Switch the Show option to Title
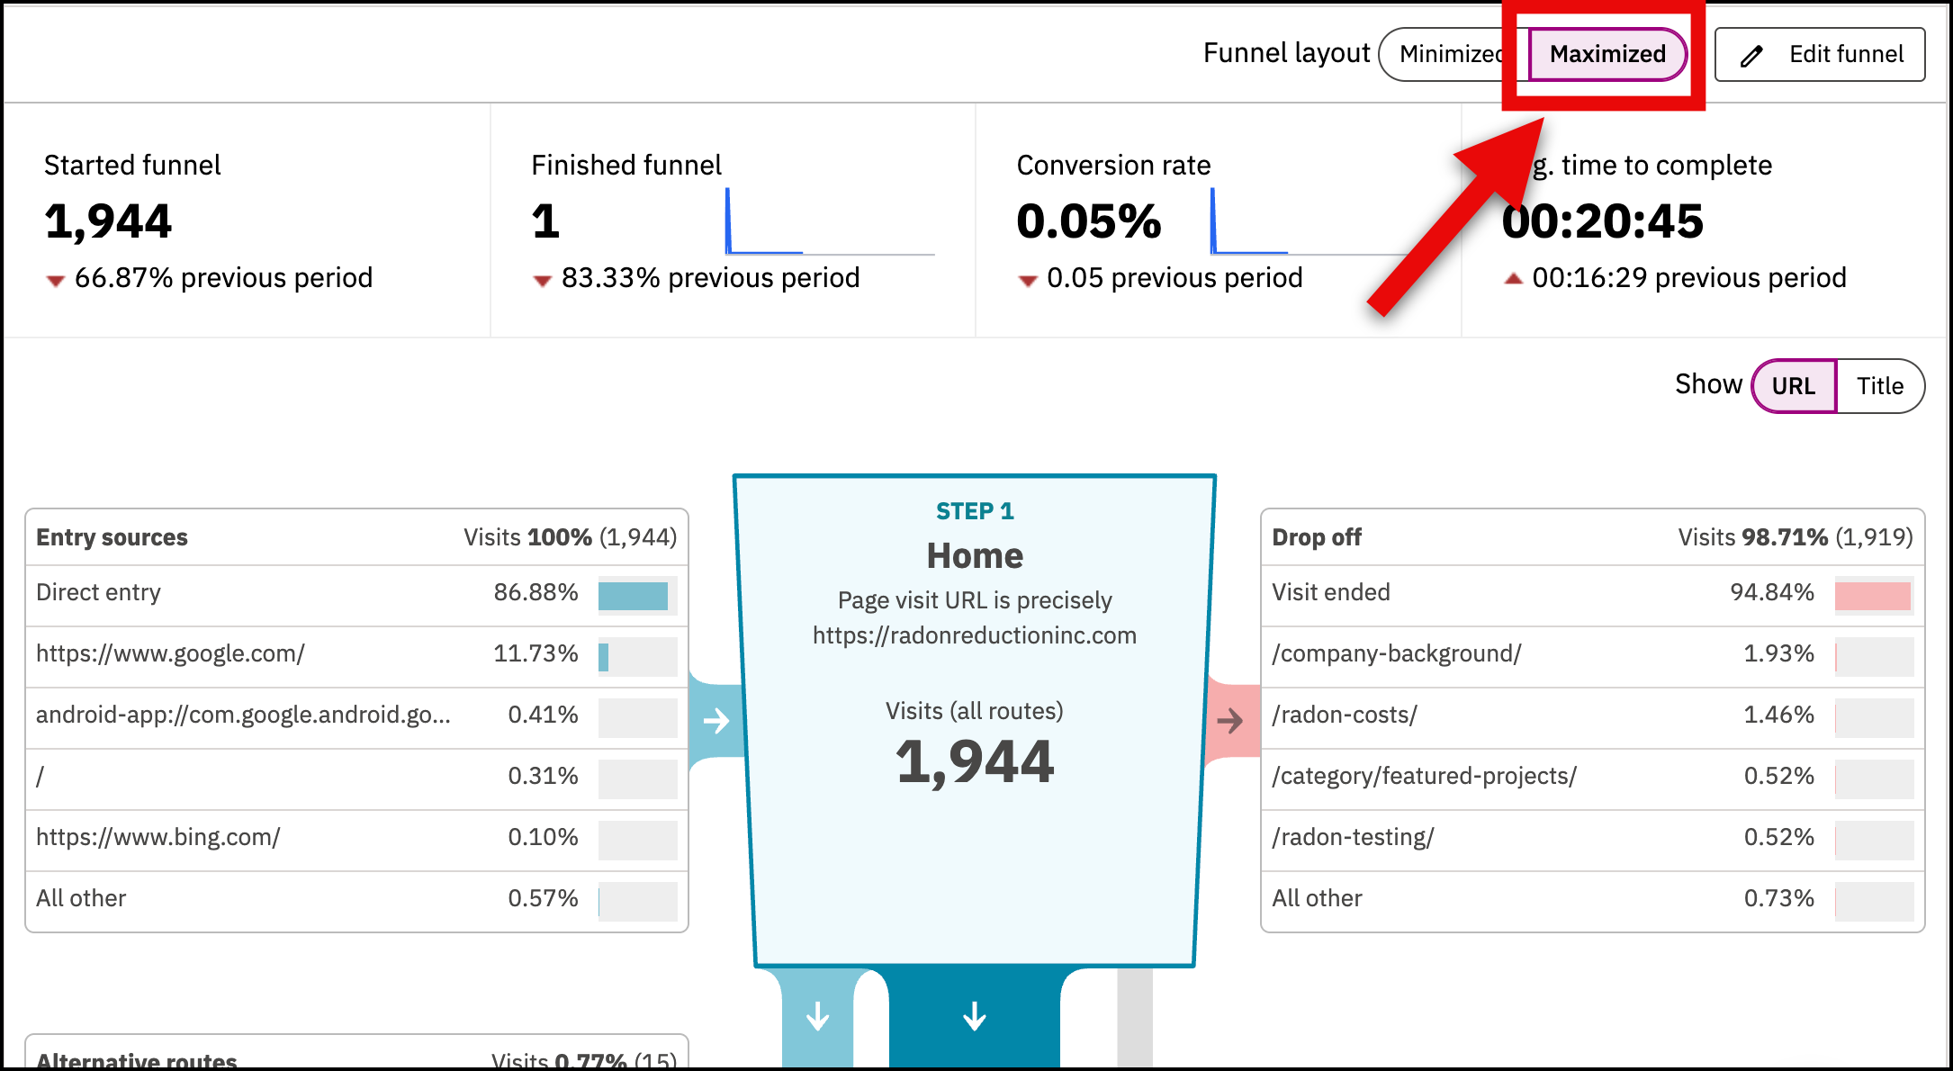Viewport: 1953px width, 1071px height. tap(1880, 385)
